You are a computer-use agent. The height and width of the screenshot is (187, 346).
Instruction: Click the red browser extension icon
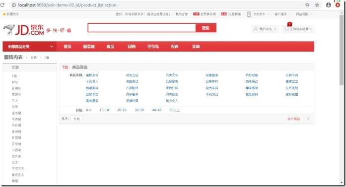click(338, 5)
